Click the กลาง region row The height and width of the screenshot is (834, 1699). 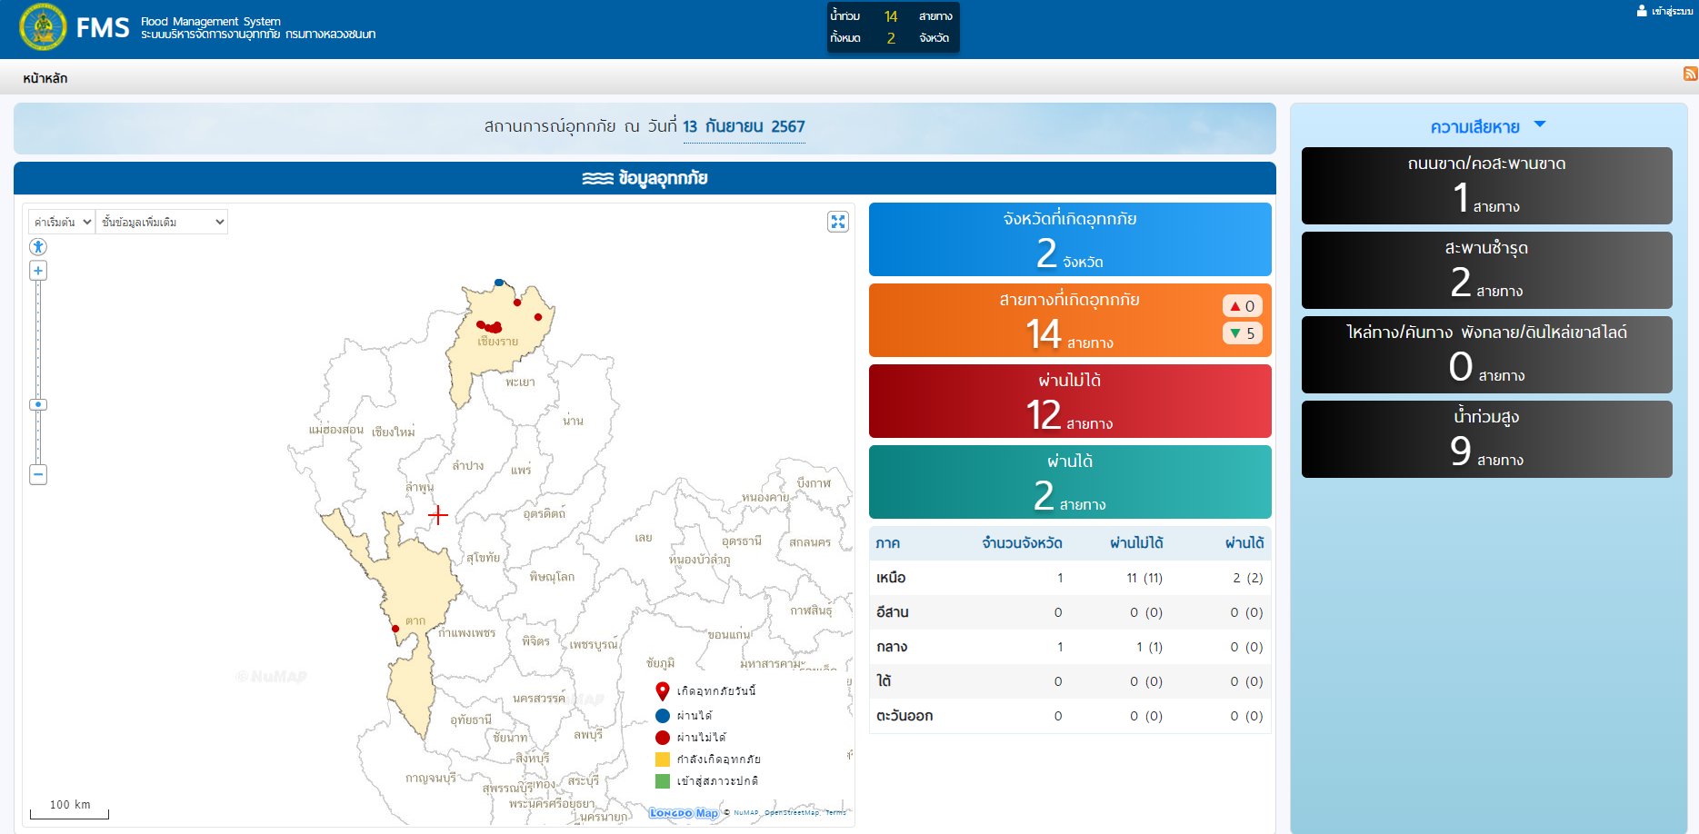click(1070, 647)
